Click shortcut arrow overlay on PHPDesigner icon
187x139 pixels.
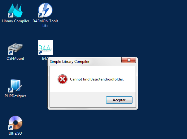click(x=11, y=90)
